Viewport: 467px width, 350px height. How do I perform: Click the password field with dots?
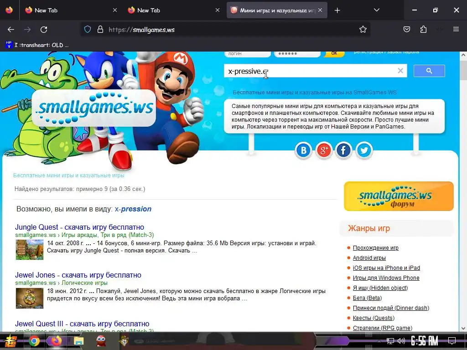coord(297,54)
